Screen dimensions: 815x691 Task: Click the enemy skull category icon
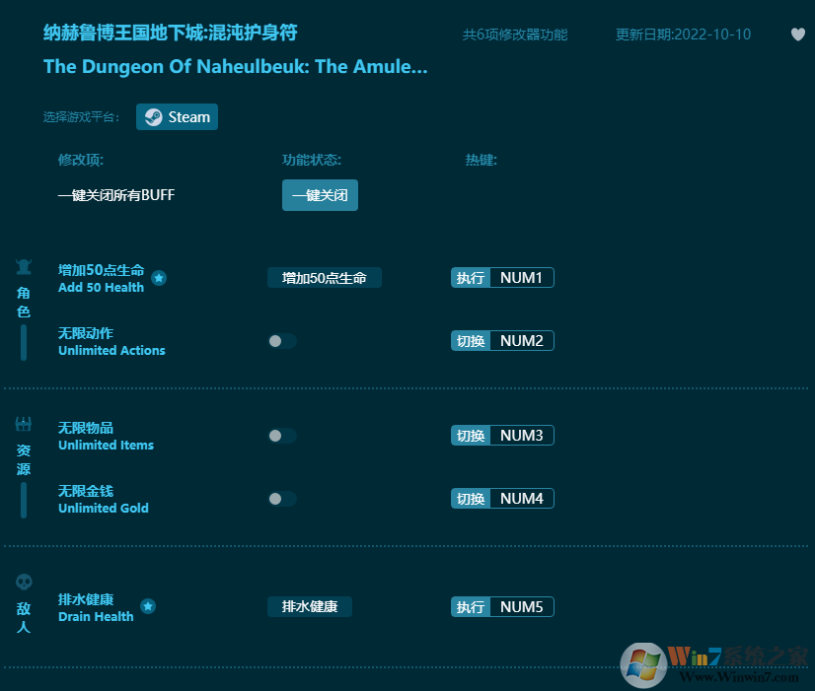click(x=24, y=582)
